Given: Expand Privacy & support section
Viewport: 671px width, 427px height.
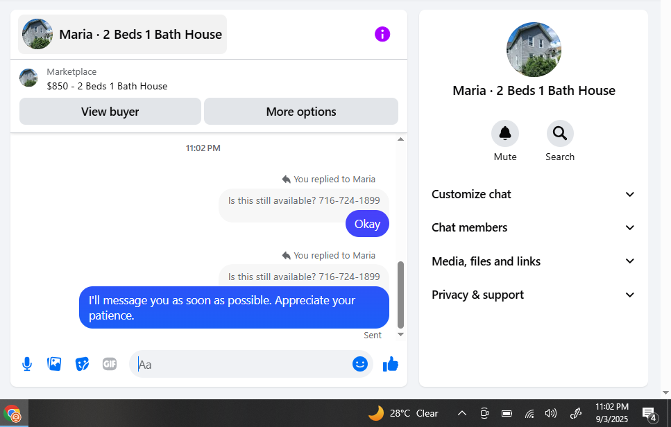Looking at the screenshot, I should click(533, 295).
